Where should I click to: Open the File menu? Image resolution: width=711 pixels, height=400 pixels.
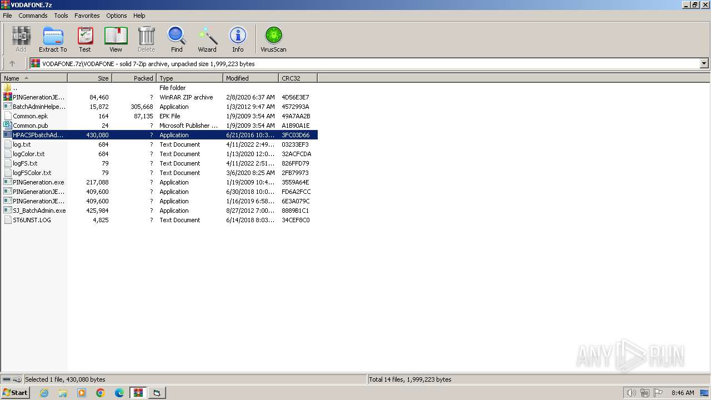[x=7, y=16]
